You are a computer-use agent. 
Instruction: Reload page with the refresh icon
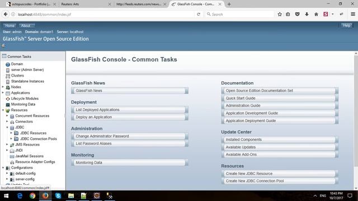click(199, 14)
